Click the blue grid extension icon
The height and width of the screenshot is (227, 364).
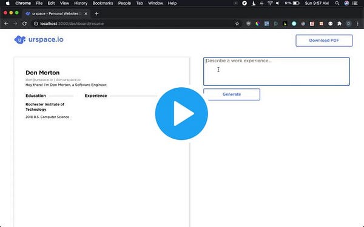tap(266, 24)
